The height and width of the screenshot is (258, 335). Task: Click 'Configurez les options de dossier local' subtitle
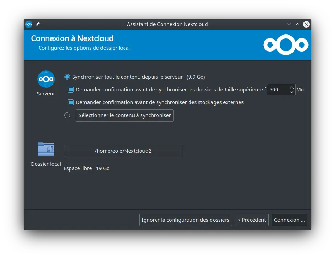84,48
